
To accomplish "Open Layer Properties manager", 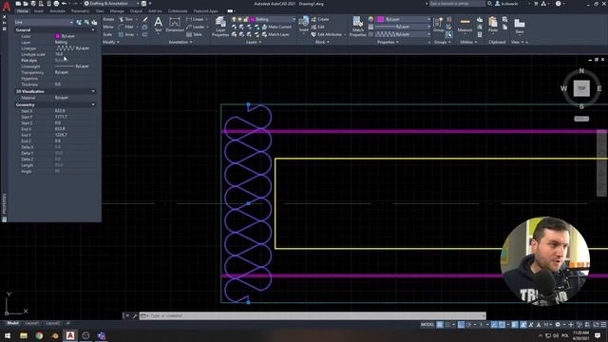I will 220,27.
